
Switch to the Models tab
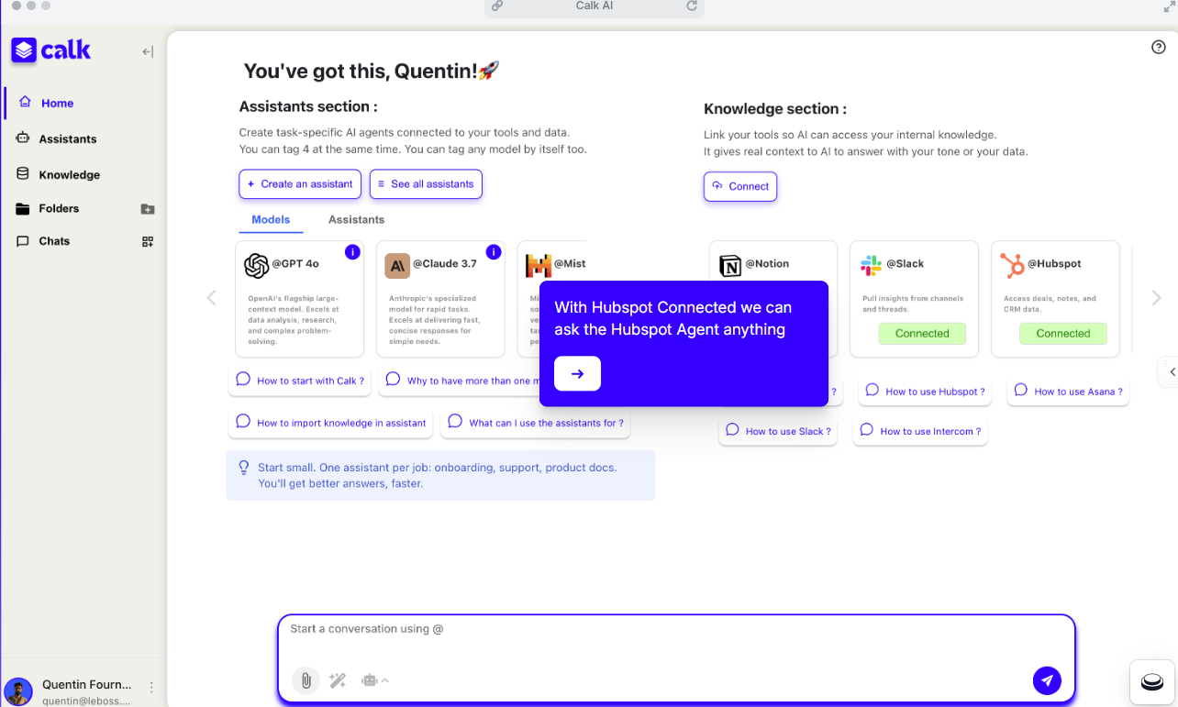click(271, 219)
